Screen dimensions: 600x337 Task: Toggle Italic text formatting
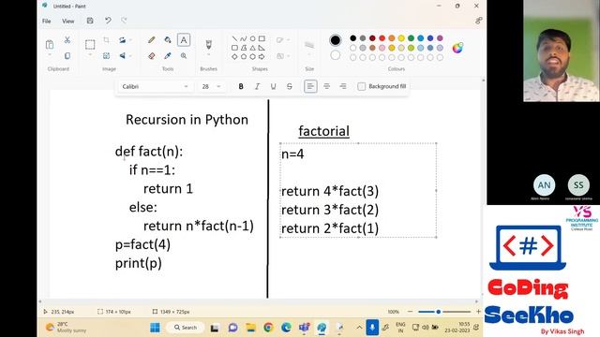pyautogui.click(x=257, y=86)
